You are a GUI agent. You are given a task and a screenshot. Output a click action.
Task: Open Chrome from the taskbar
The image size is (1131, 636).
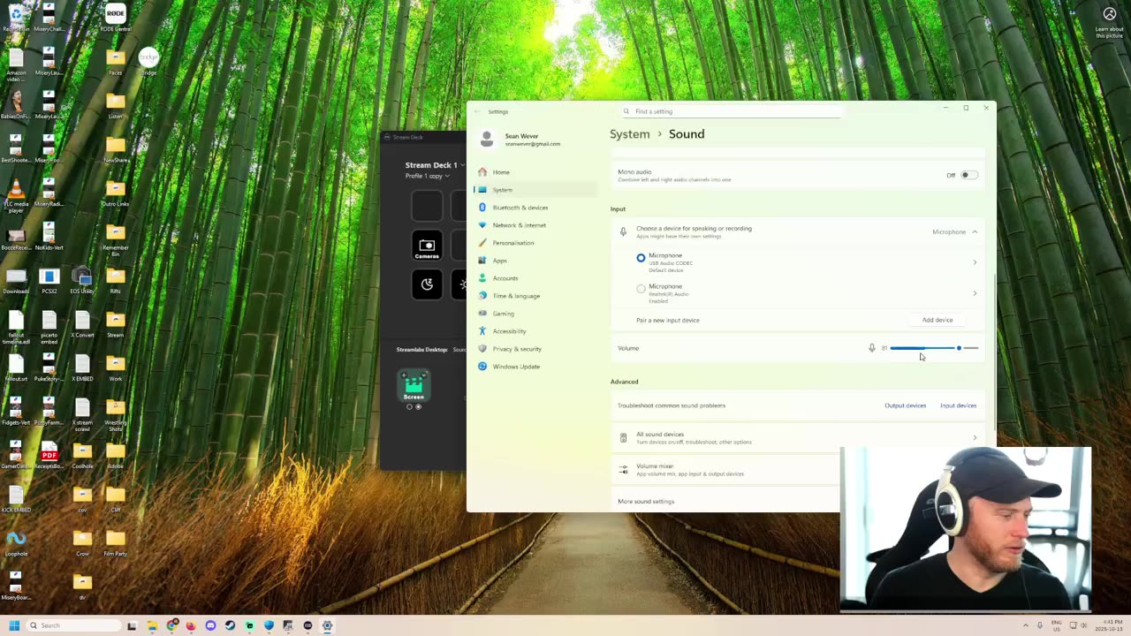171,625
